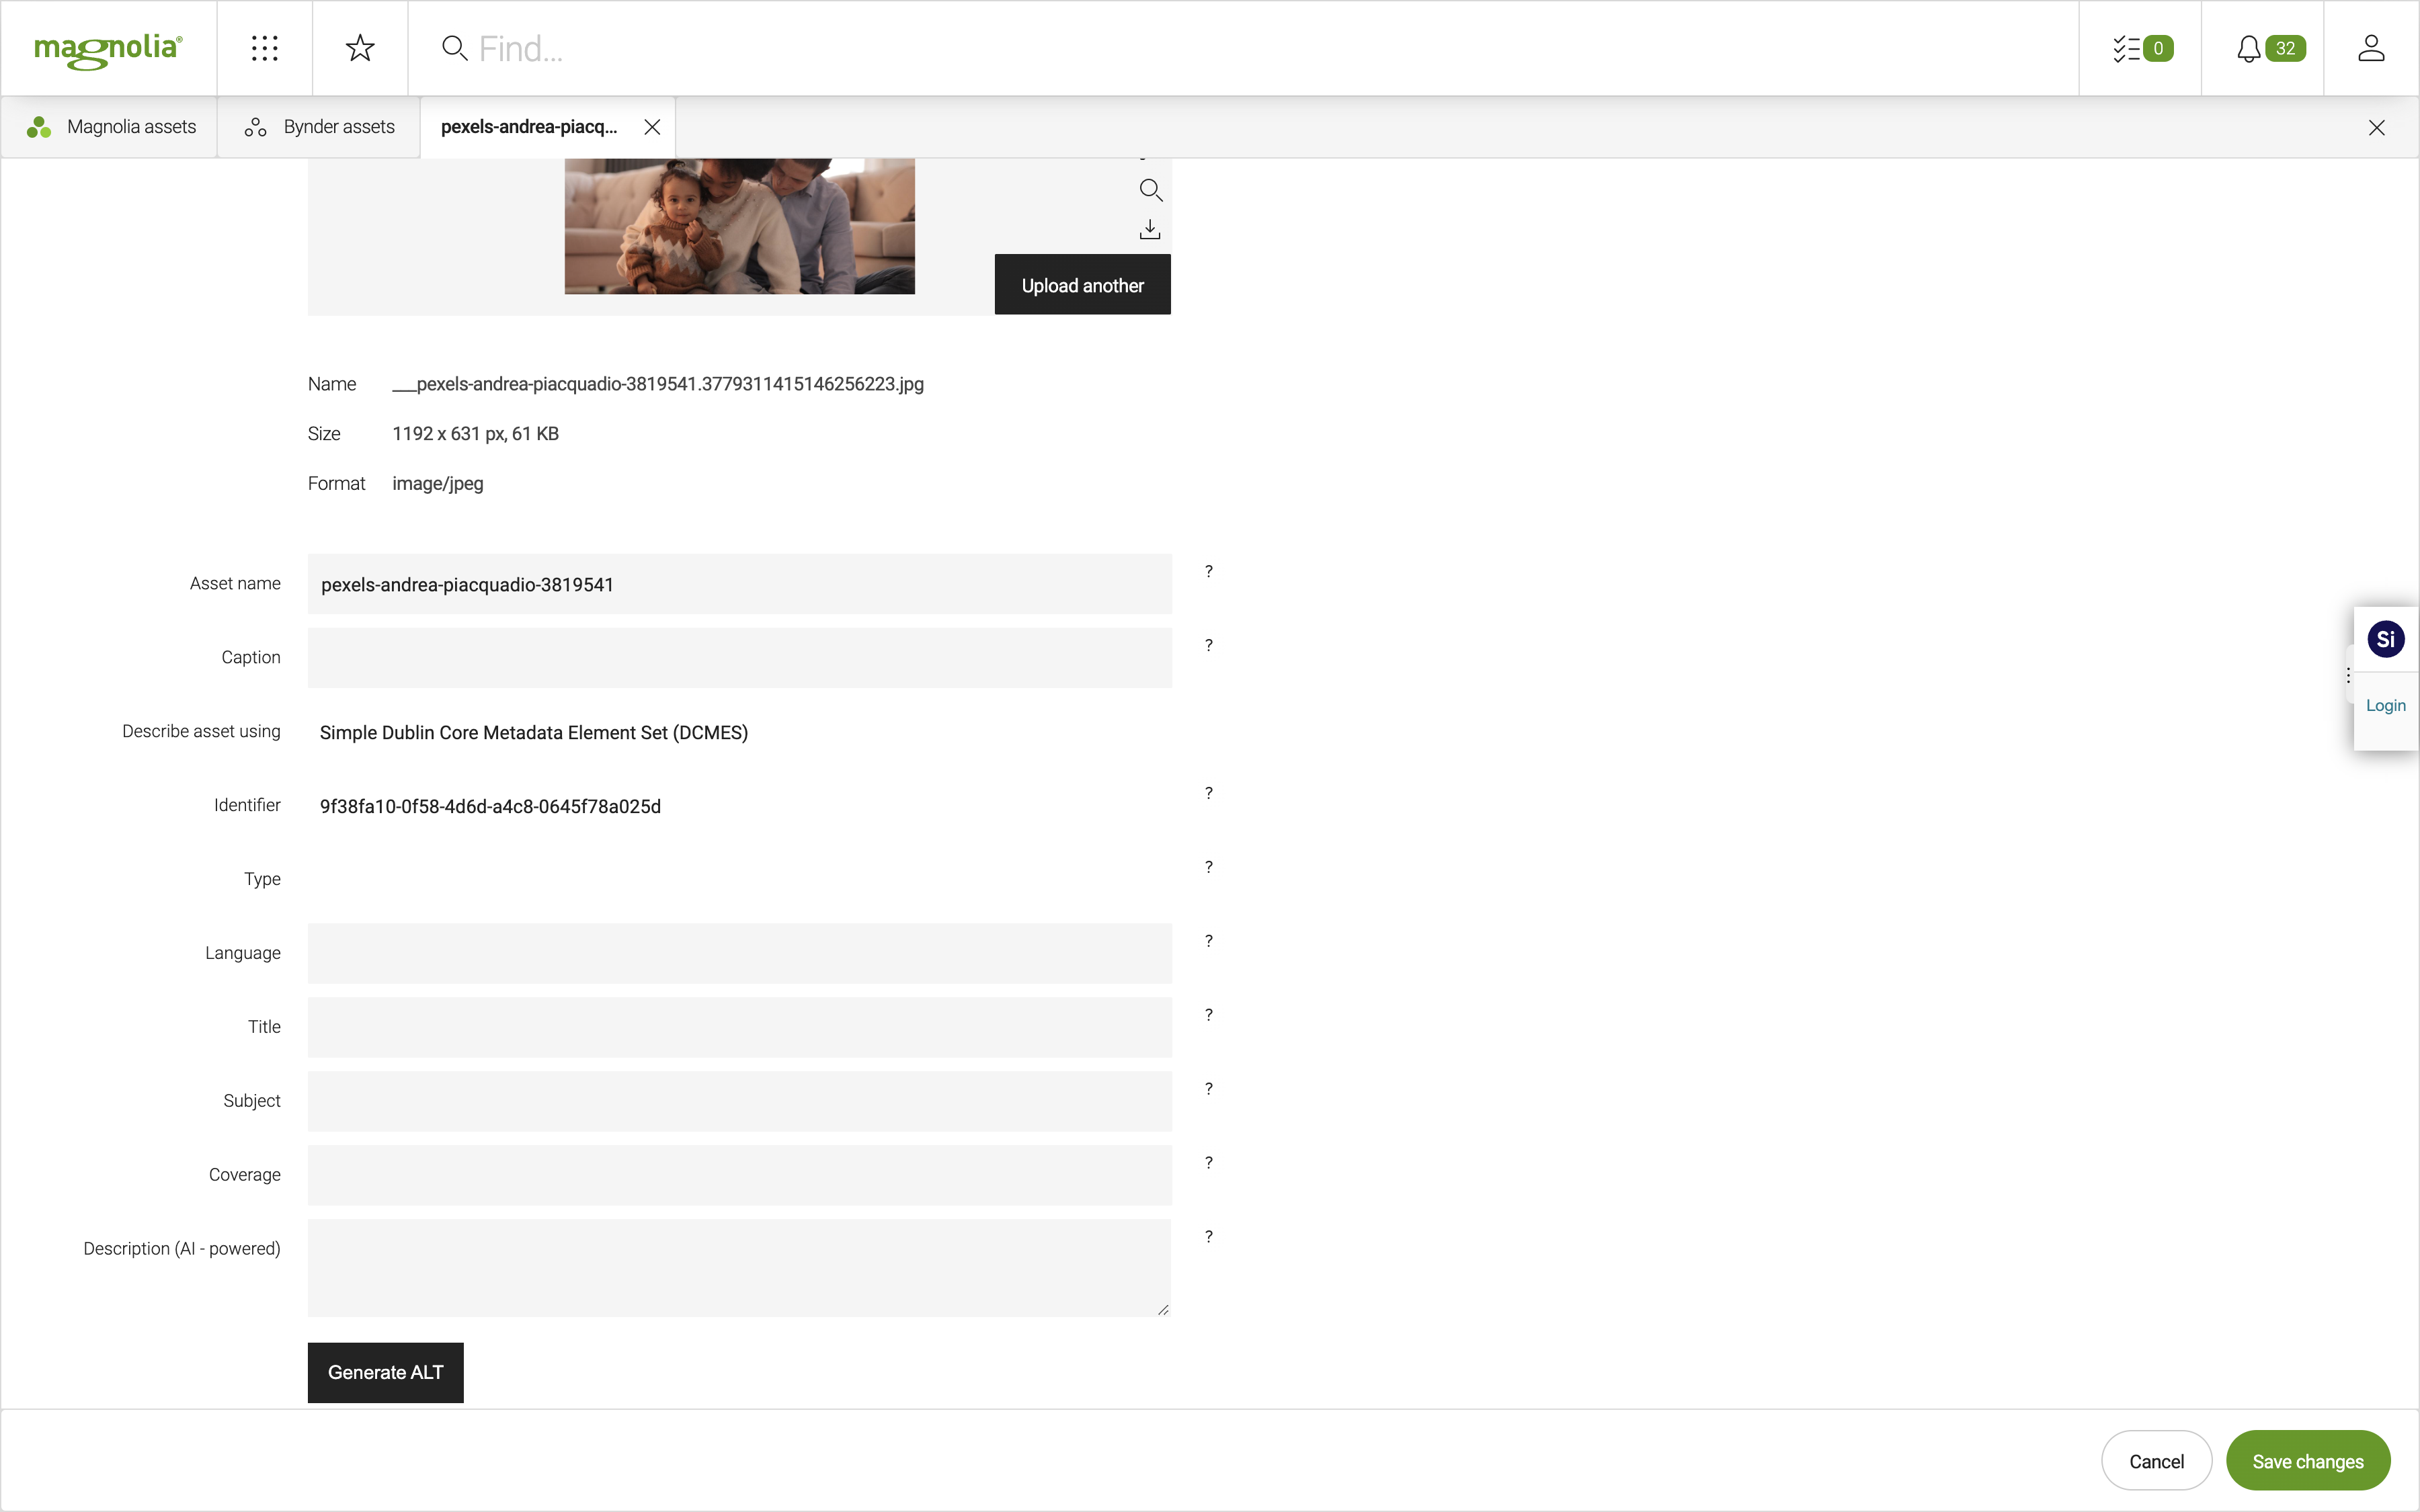Viewport: 2420px width, 1512px height.
Task: Switch to the Magnolia assets tab
Action: point(110,126)
